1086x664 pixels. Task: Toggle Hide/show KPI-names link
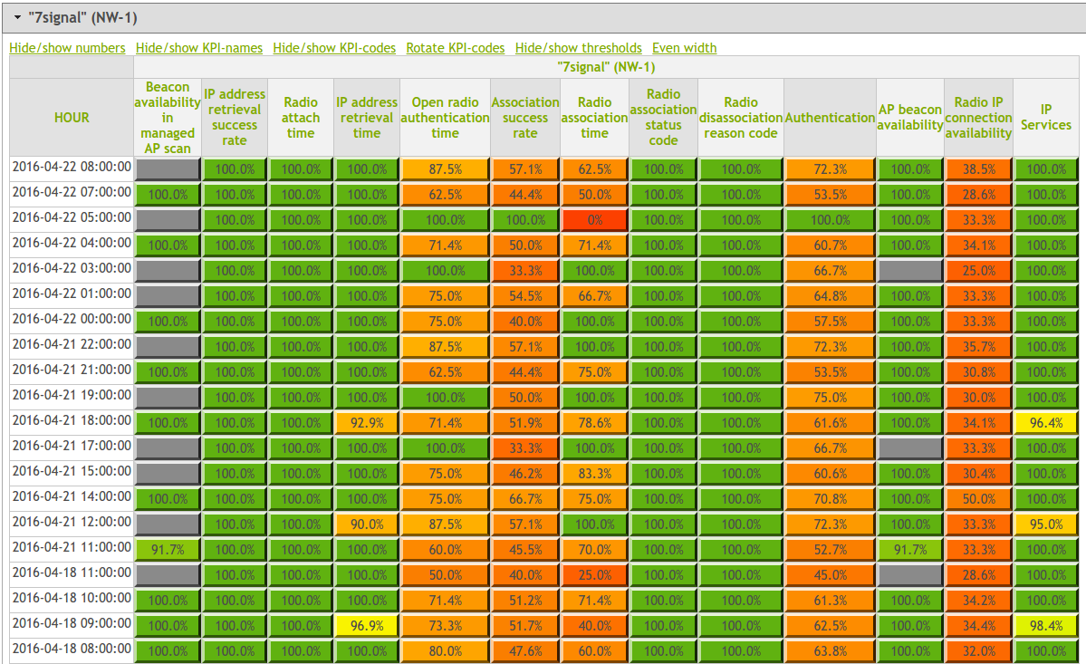pyautogui.click(x=198, y=48)
